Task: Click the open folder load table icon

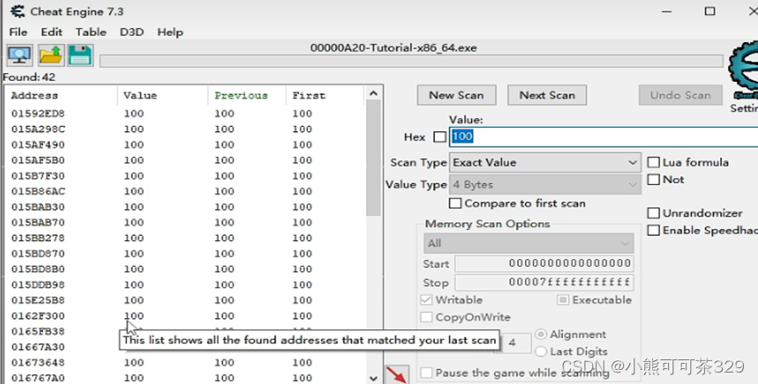Action: coord(51,55)
